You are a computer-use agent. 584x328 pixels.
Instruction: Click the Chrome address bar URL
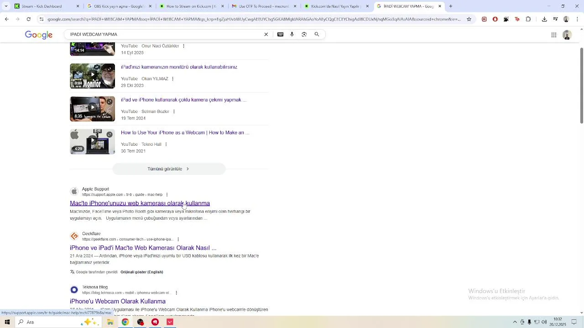click(x=254, y=19)
